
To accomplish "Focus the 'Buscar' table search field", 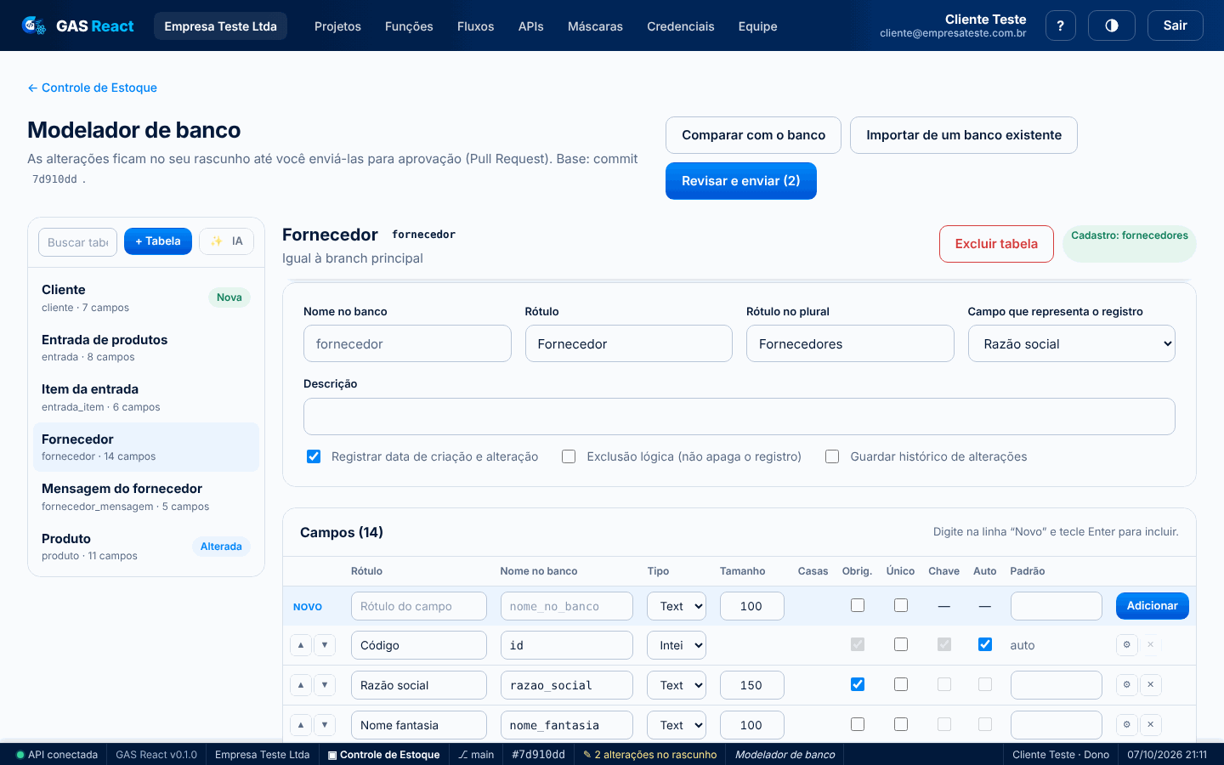I will (77, 242).
